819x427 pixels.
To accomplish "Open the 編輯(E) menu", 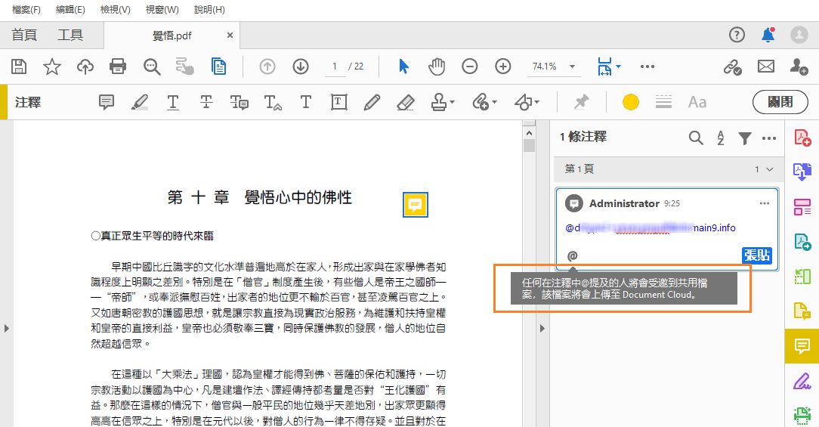I will (70, 10).
